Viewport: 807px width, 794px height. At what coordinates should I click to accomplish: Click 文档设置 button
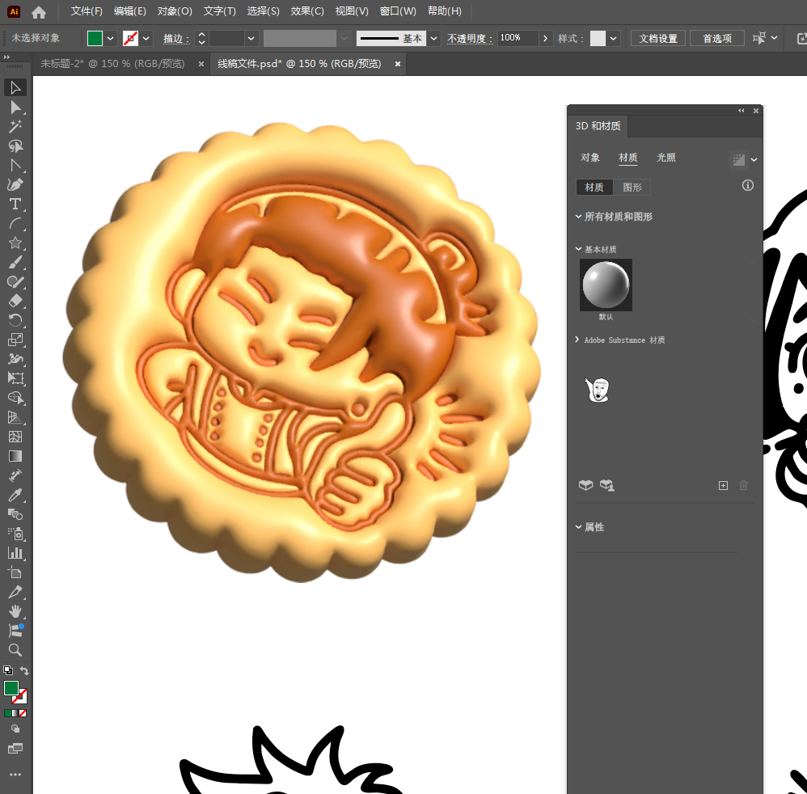tap(657, 39)
